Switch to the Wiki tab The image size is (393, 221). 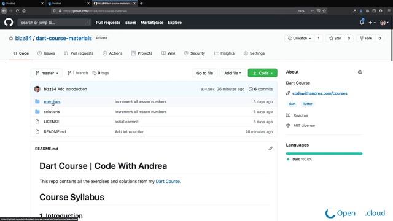[168, 53]
